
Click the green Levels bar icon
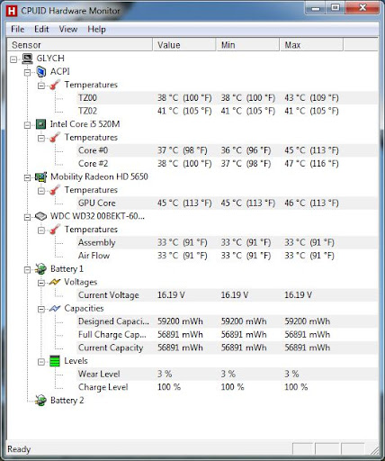coord(55,361)
